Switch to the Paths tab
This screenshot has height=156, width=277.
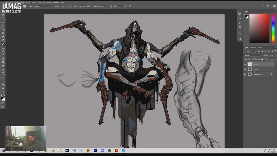click(x=260, y=47)
